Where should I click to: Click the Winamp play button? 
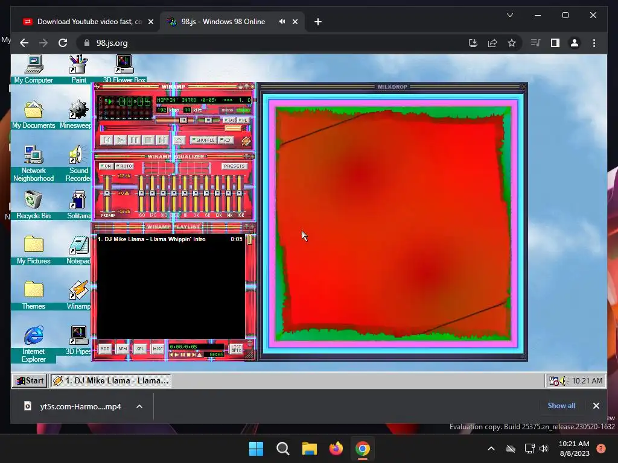(121, 140)
